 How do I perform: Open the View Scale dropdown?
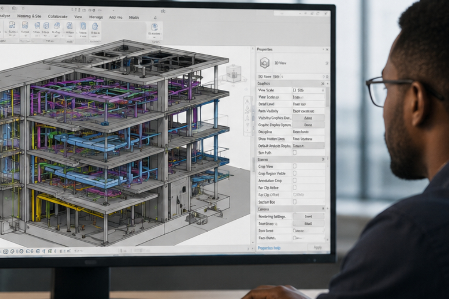pyautogui.click(x=308, y=90)
